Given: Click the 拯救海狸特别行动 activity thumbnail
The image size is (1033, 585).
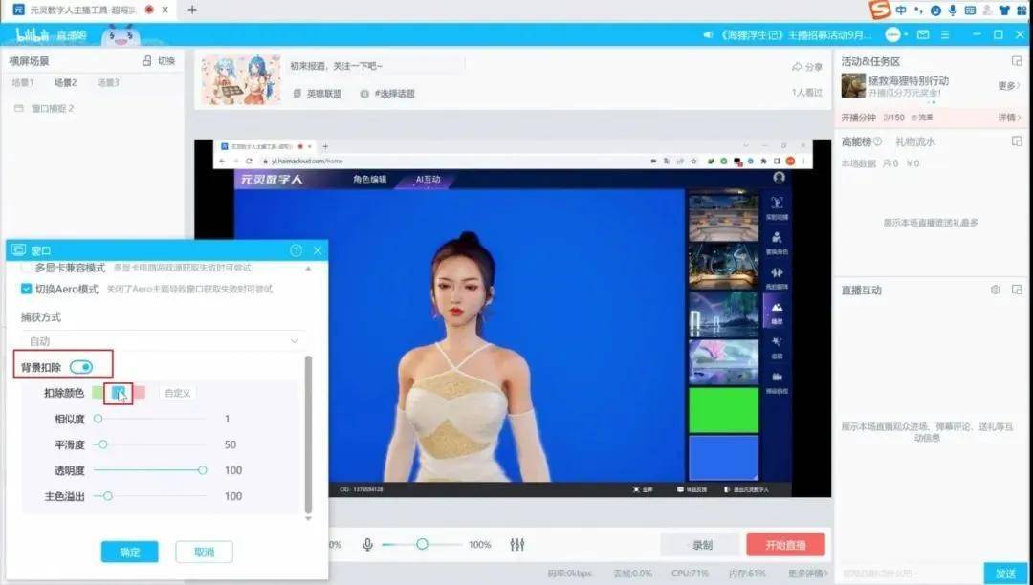Looking at the screenshot, I should 853,85.
